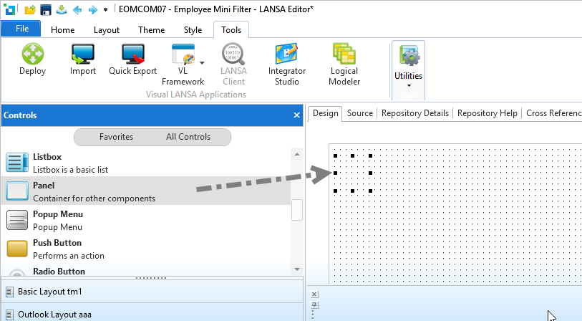Click the Save disk icon in quick access toolbar
The width and height of the screenshot is (582, 321).
[x=46, y=9]
